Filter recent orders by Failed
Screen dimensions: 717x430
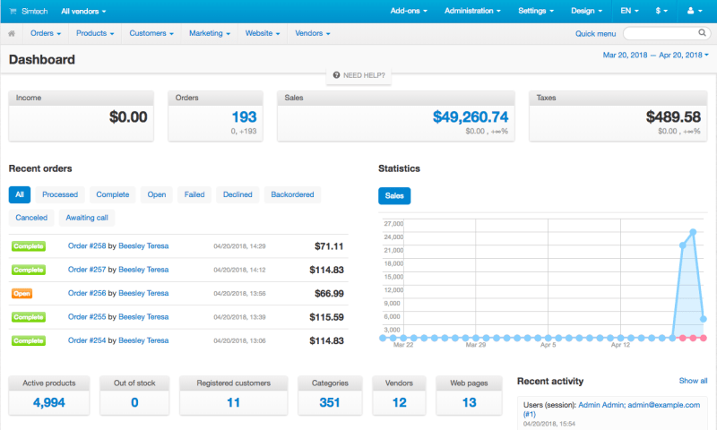pos(194,194)
